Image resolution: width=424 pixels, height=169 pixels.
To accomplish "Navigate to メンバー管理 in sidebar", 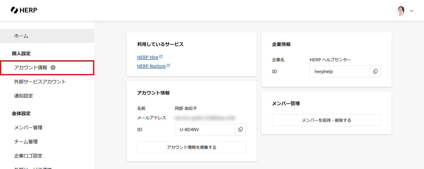I will point(28,128).
